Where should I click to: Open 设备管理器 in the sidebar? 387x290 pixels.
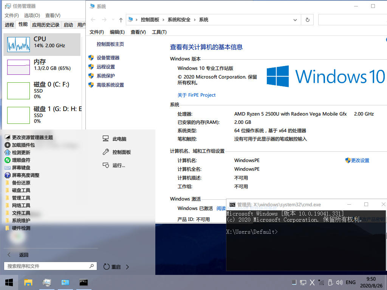[x=108, y=58]
